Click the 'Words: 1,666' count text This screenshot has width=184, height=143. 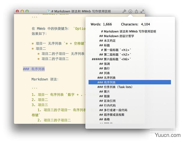[x=101, y=24]
